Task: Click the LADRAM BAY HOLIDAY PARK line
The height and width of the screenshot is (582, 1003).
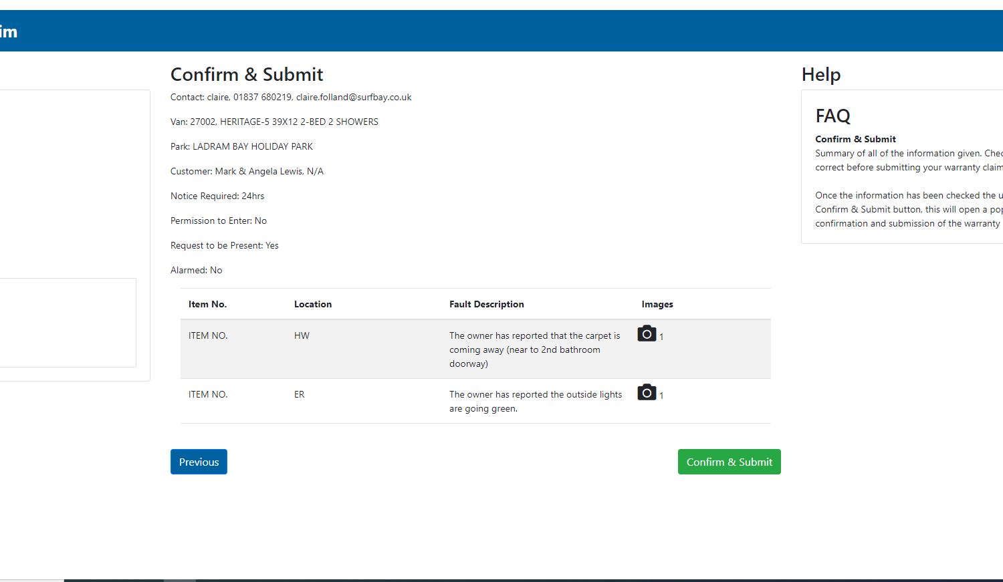Action: (x=241, y=146)
